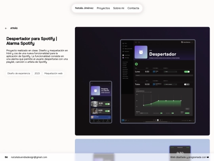Image resolution: width=214 pixels, height=161 pixels.
Task: Click the ATRÁS back link
Action: [x=14, y=28]
